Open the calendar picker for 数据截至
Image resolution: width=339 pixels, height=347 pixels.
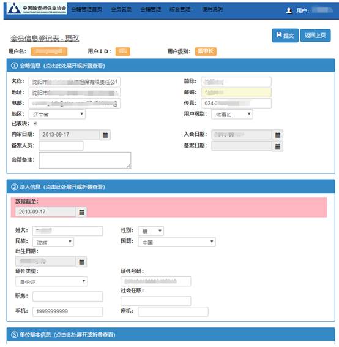pos(81,212)
